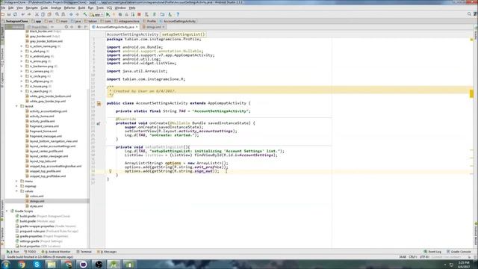478x269 pixels.
Task: Open the Event Log tool window
Action: point(432,252)
